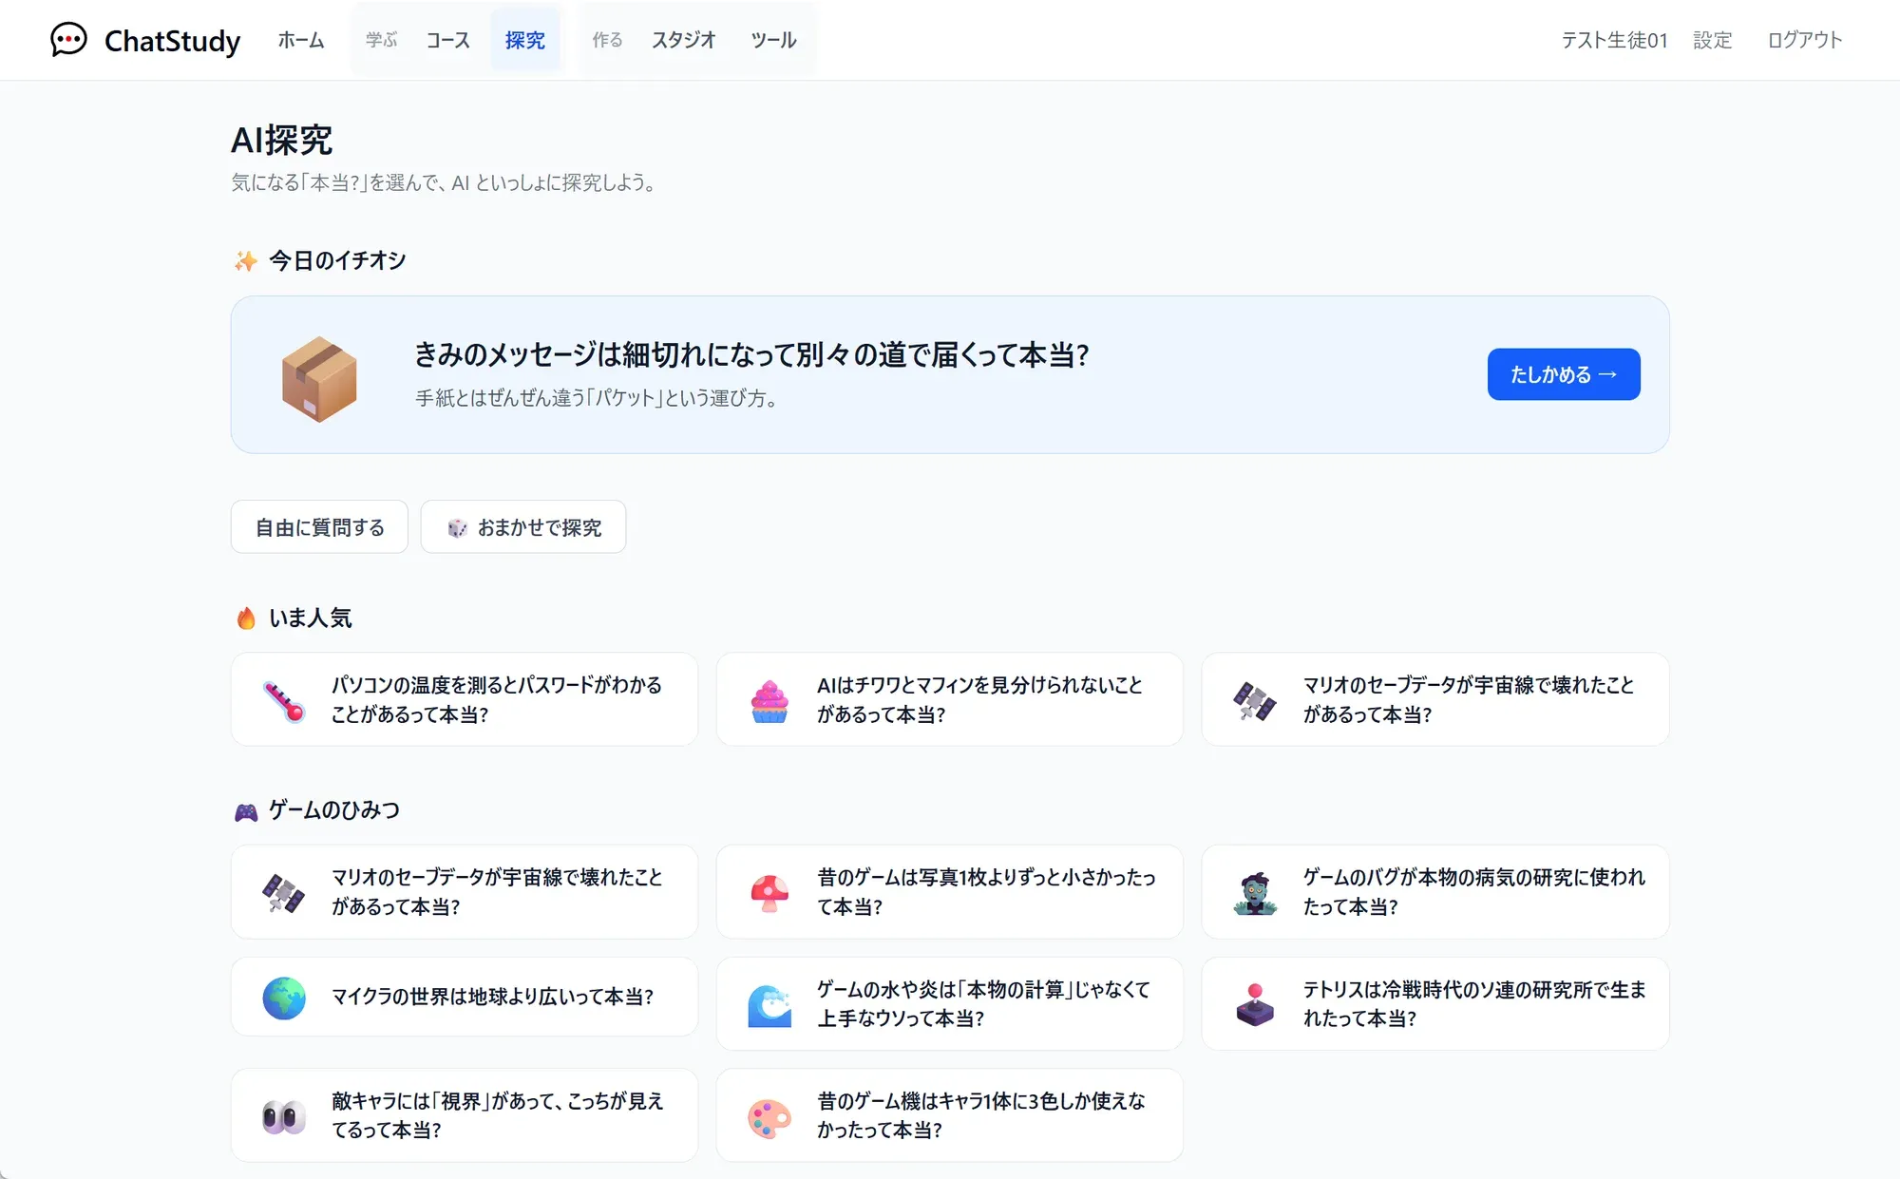This screenshot has width=1900, height=1179.
Task: Open the スタジオ tab
Action: coord(684,40)
